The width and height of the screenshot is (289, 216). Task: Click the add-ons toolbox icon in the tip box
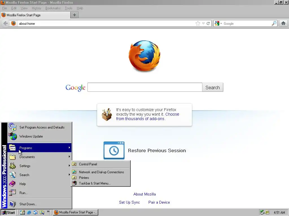[107, 115]
